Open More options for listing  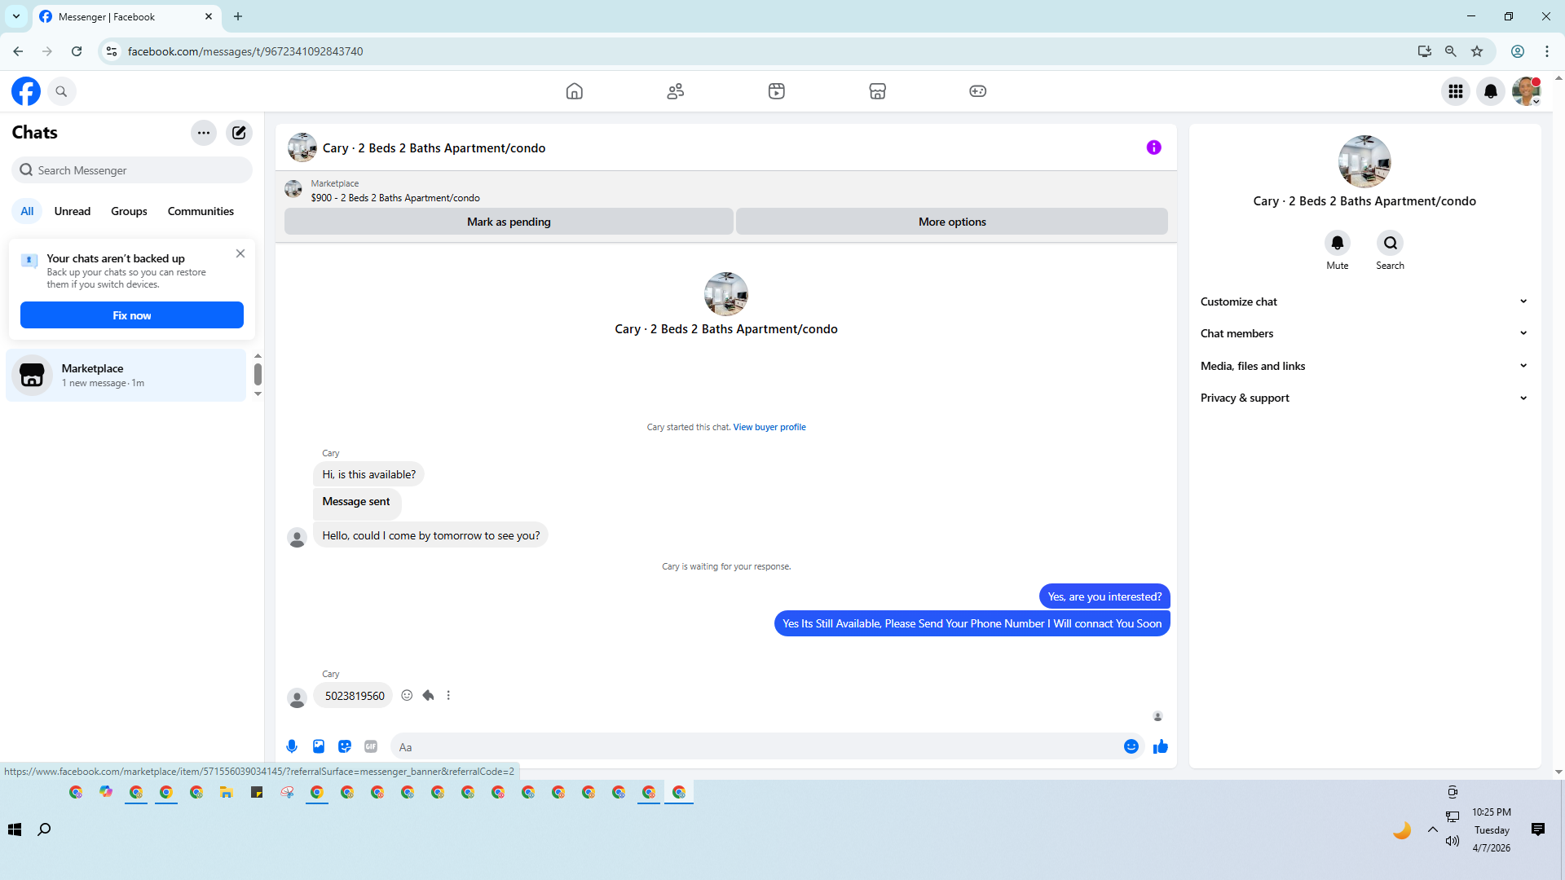[x=952, y=222]
